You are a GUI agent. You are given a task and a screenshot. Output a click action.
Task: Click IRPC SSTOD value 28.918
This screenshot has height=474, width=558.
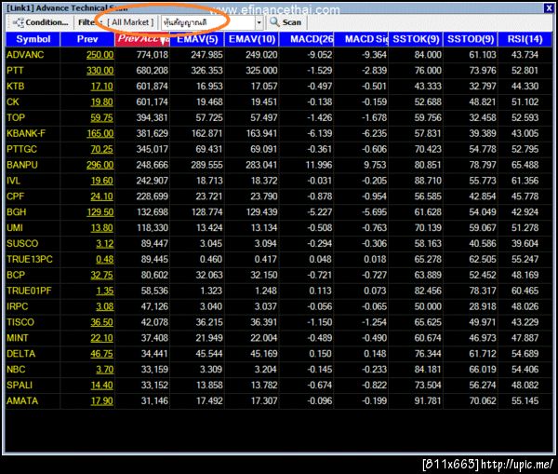click(483, 306)
